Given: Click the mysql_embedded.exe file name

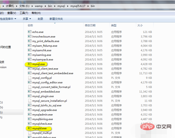Looking at the screenshot, I should [x=46, y=92].
